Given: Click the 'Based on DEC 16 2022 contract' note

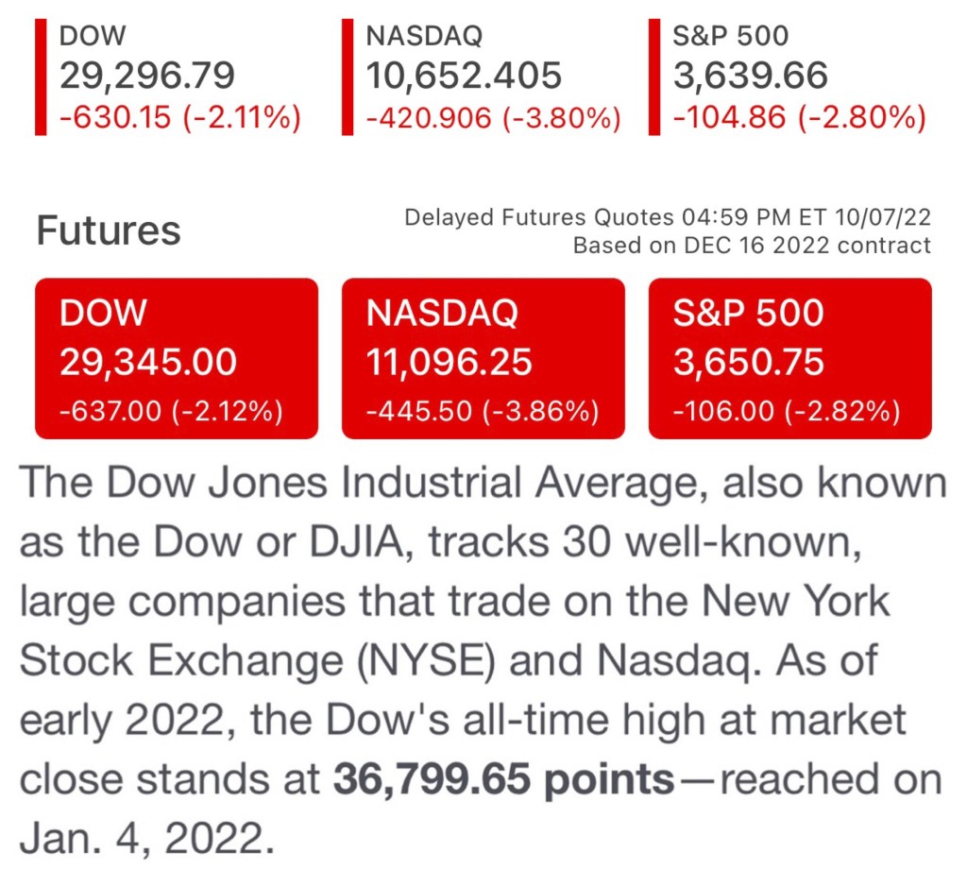Looking at the screenshot, I should tap(752, 246).
